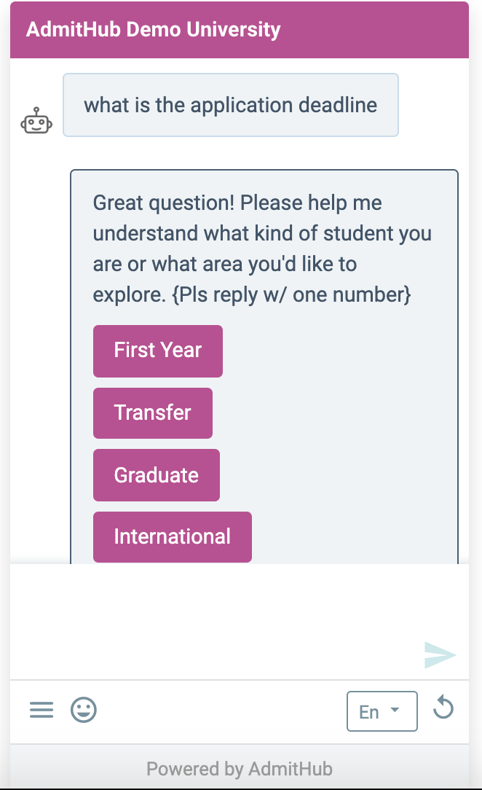The width and height of the screenshot is (482, 790).
Task: Open the emoji picker smiley icon
Action: (x=84, y=710)
